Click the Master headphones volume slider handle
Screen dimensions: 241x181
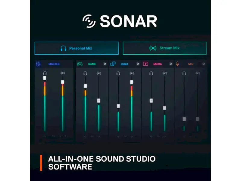45,78
